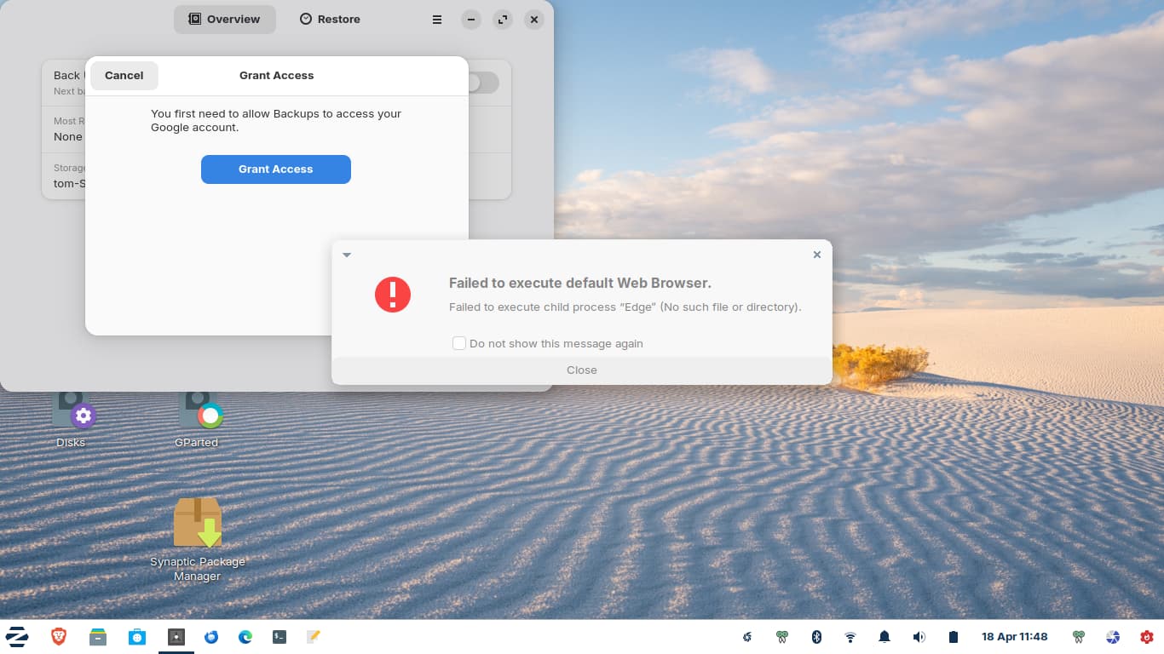Open the text editor from the taskbar
1164x654 pixels.
click(313, 636)
